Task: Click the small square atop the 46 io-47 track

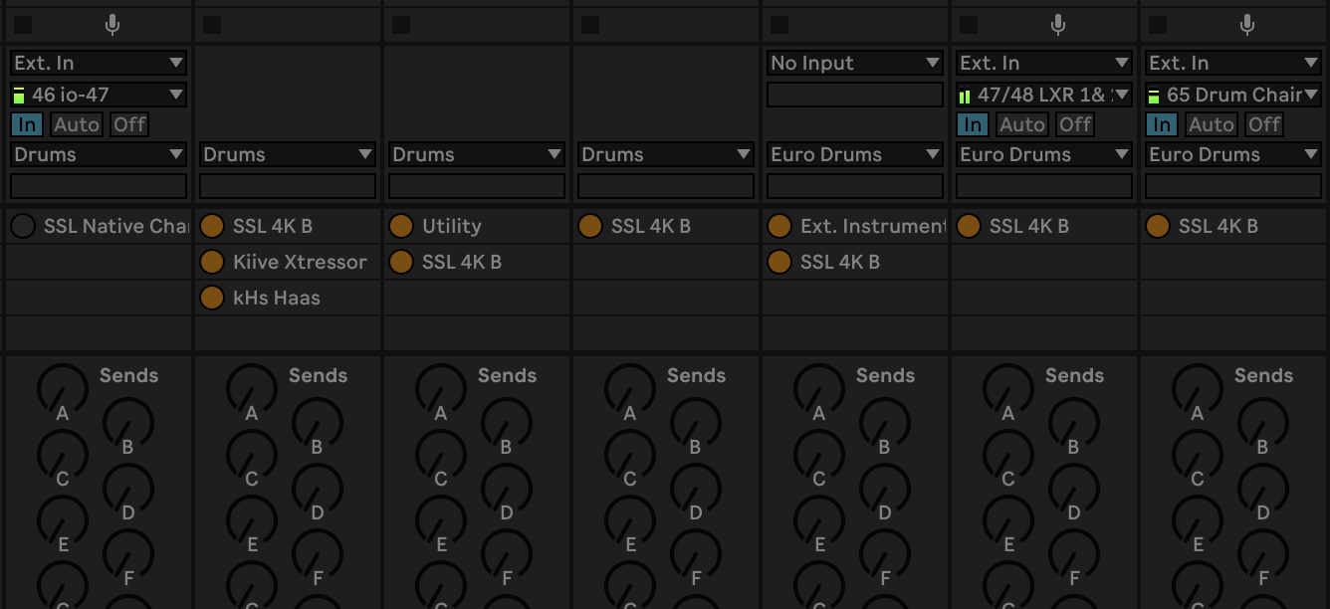Action: coord(23,25)
